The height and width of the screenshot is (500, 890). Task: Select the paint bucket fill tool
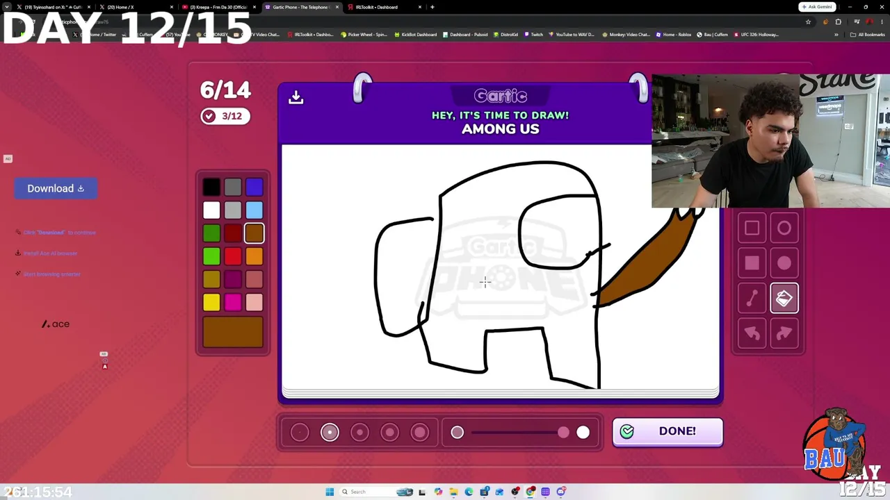tap(784, 299)
